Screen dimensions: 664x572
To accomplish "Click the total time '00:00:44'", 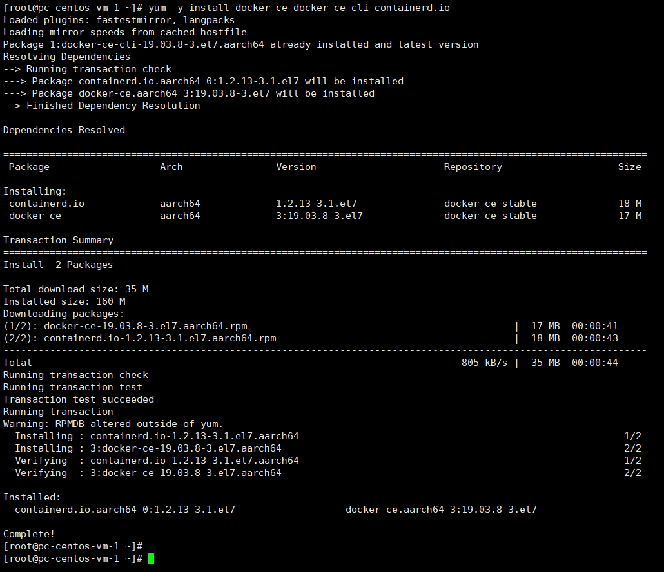I will 594,363.
